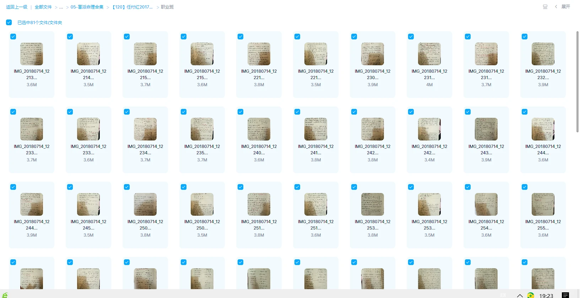This screenshot has width=580, height=298.
Task: Toggle the select-all checkbox beside 已选中81个文件
Action: (x=9, y=22)
